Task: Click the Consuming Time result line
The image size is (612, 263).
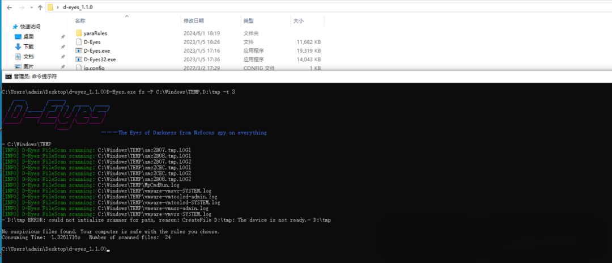Action: coord(86,237)
